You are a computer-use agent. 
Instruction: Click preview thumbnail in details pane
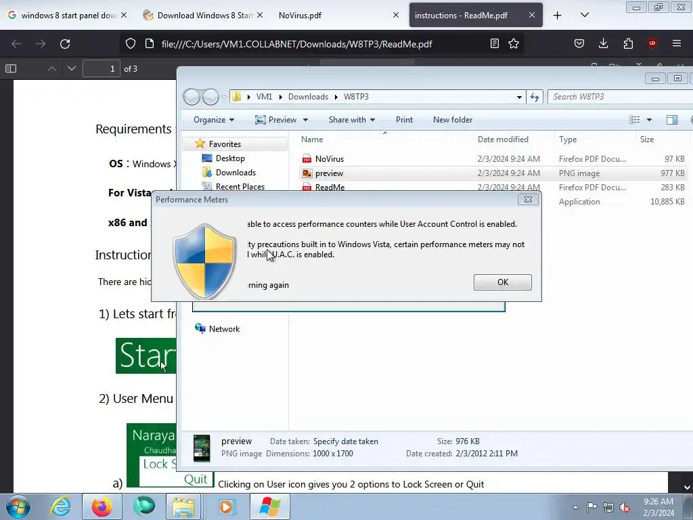pos(202,448)
